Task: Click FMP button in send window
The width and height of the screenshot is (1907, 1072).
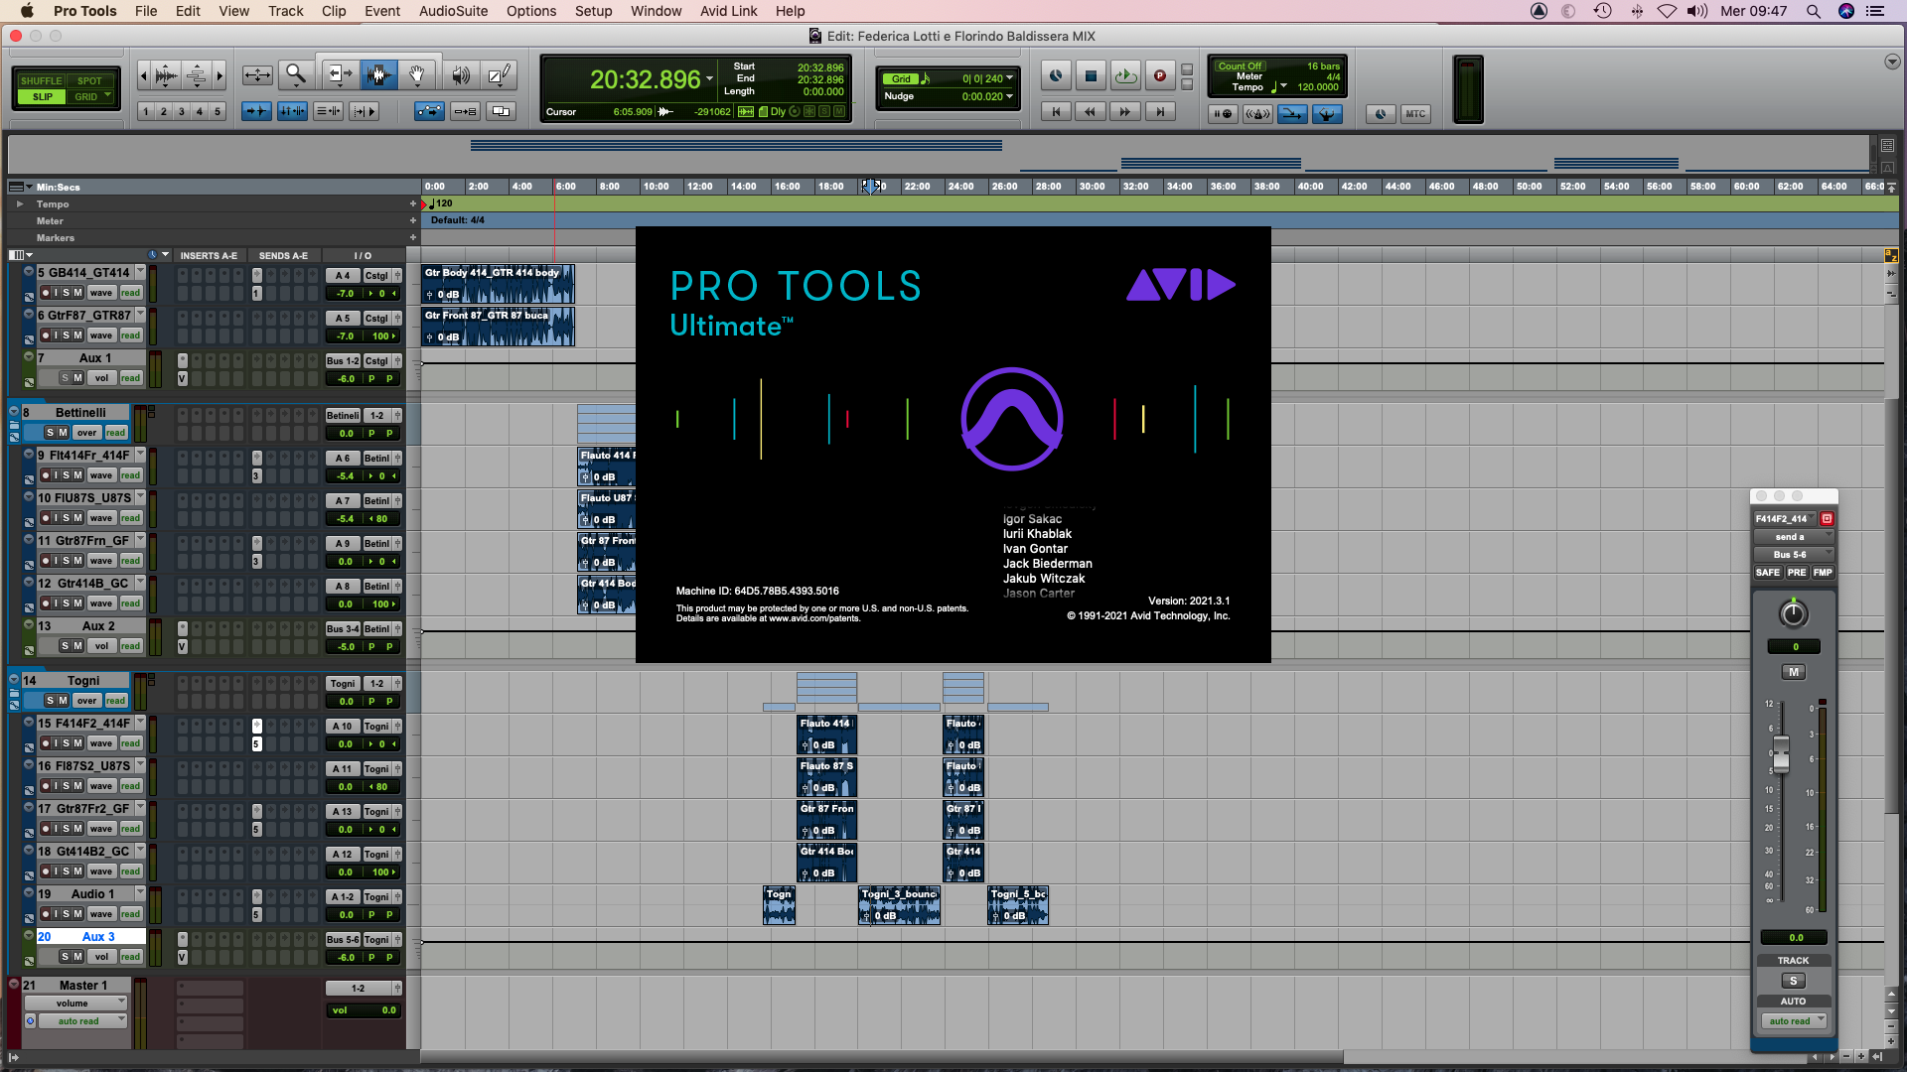Action: (1823, 573)
